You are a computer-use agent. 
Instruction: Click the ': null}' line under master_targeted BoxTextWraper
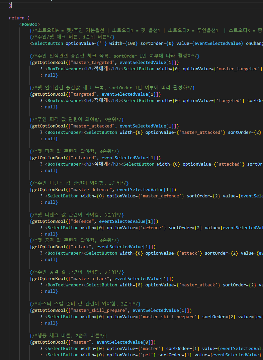click(x=49, y=75)
